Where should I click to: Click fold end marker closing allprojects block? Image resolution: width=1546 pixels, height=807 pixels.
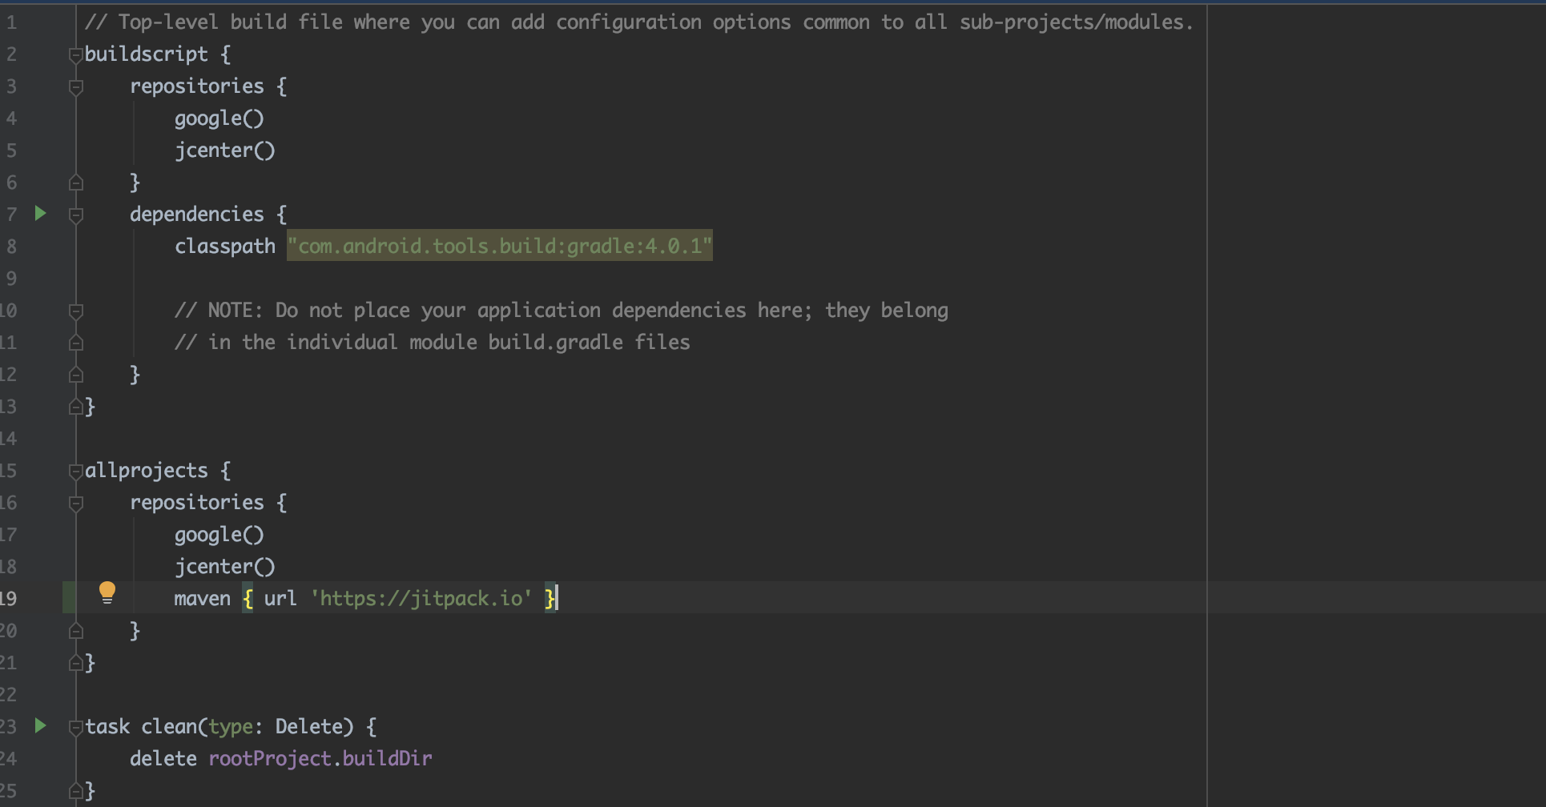click(x=76, y=663)
